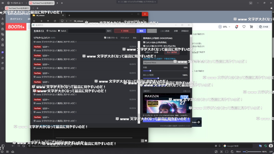Image resolution: width=274 pixels, height=154 pixels.
Task: Add a new web panel in sidebar
Action: click(3, 68)
